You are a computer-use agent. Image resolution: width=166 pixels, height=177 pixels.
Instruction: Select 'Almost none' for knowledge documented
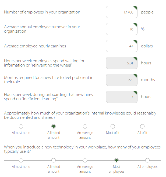[x=21, y=126]
